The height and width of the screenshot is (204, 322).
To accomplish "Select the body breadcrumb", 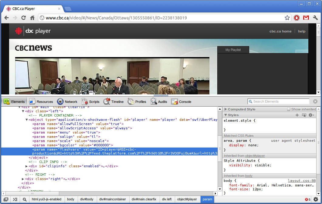I will tap(71, 199).
